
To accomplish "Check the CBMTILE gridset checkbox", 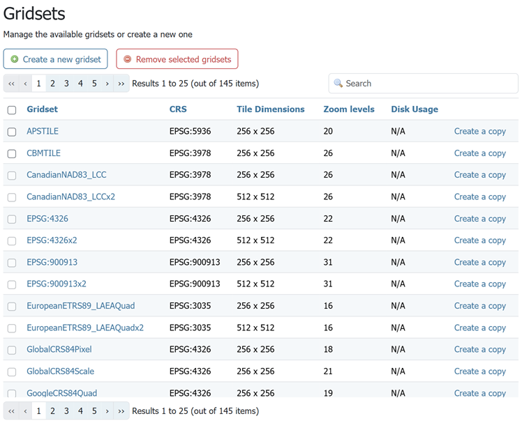I will (12, 153).
